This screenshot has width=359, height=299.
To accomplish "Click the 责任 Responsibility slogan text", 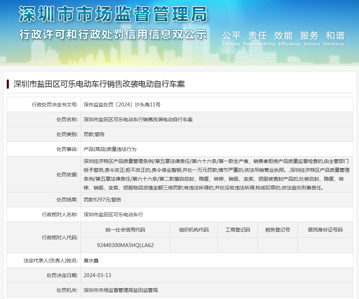I will point(259,38).
